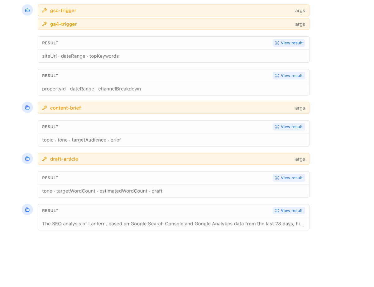This screenshot has height=287, width=374.
Task: Click the wrench icon beside content-brief
Action: pyautogui.click(x=45, y=108)
